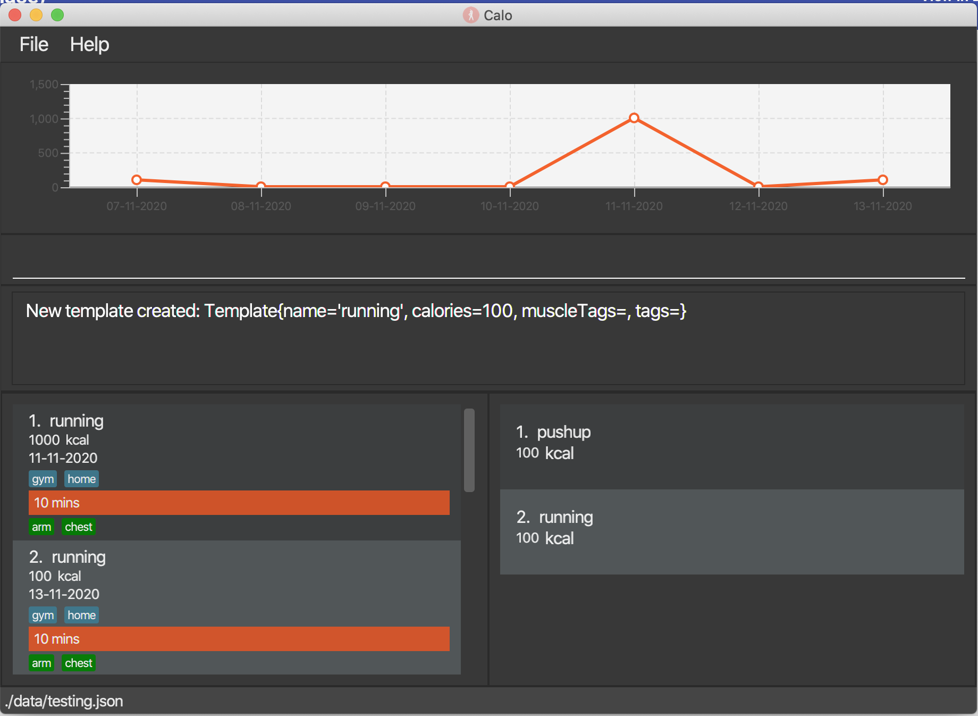Screen dimensions: 978x716
Task: Click the arm muscle tag in exercise 2
Action: pyautogui.click(x=41, y=663)
